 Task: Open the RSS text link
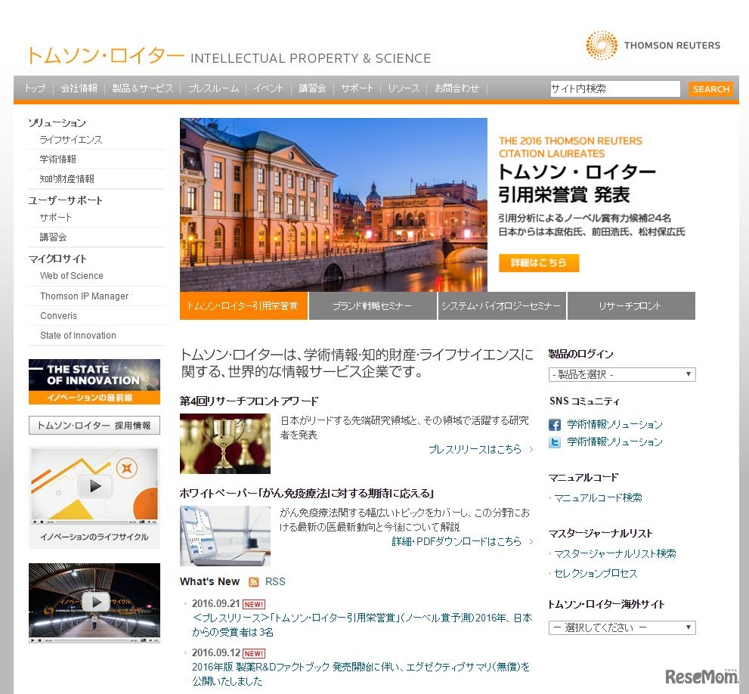pos(275,581)
